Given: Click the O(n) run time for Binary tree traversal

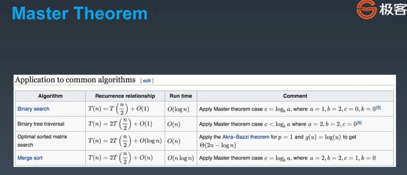Looking at the screenshot, I should point(173,124).
